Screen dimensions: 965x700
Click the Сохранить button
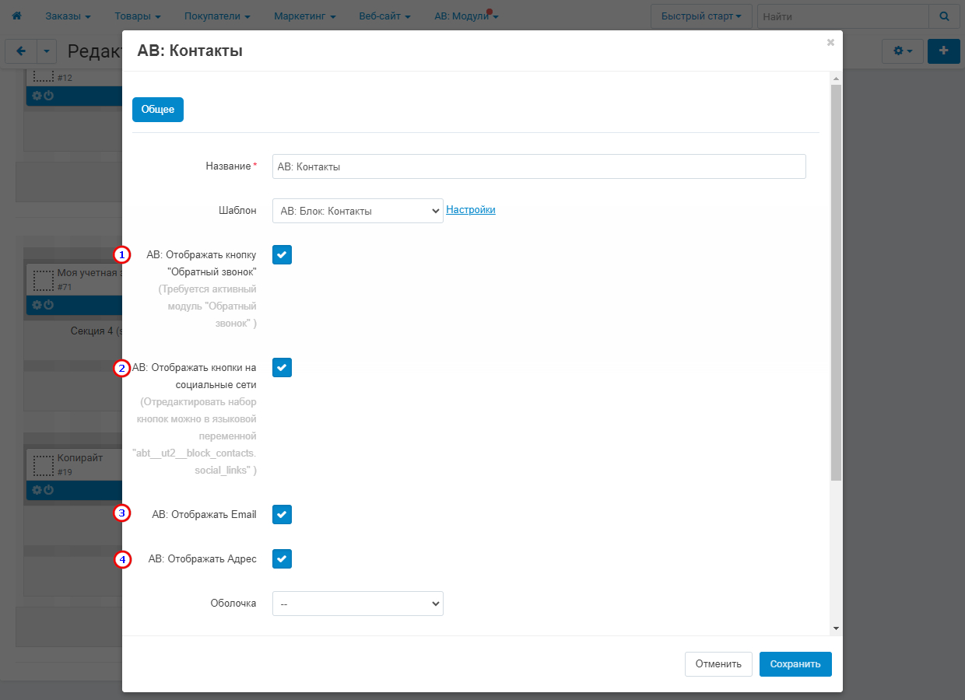(795, 664)
